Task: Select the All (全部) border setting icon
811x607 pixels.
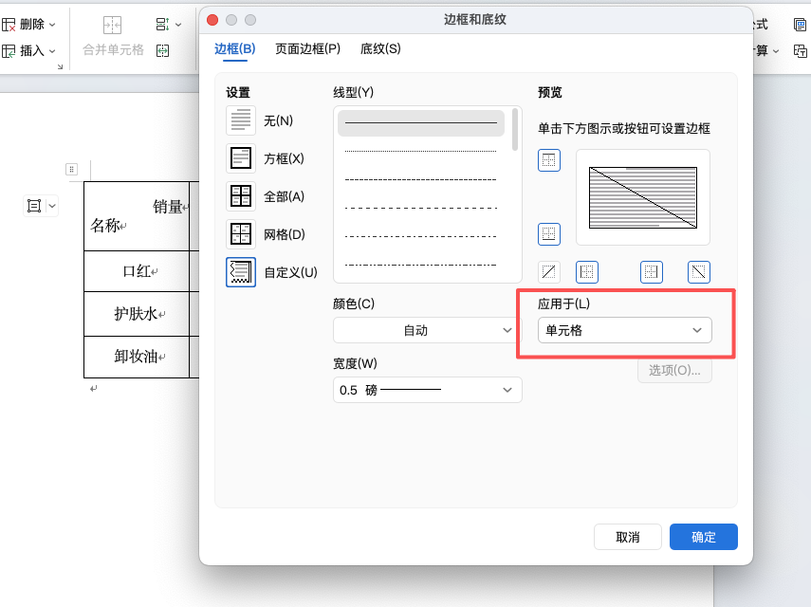Action: click(241, 196)
